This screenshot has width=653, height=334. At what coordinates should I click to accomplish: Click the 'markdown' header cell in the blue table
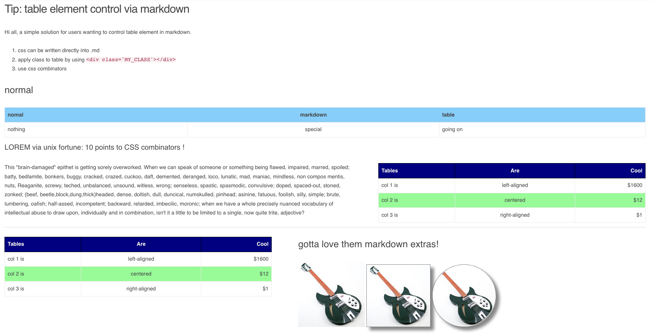click(313, 115)
